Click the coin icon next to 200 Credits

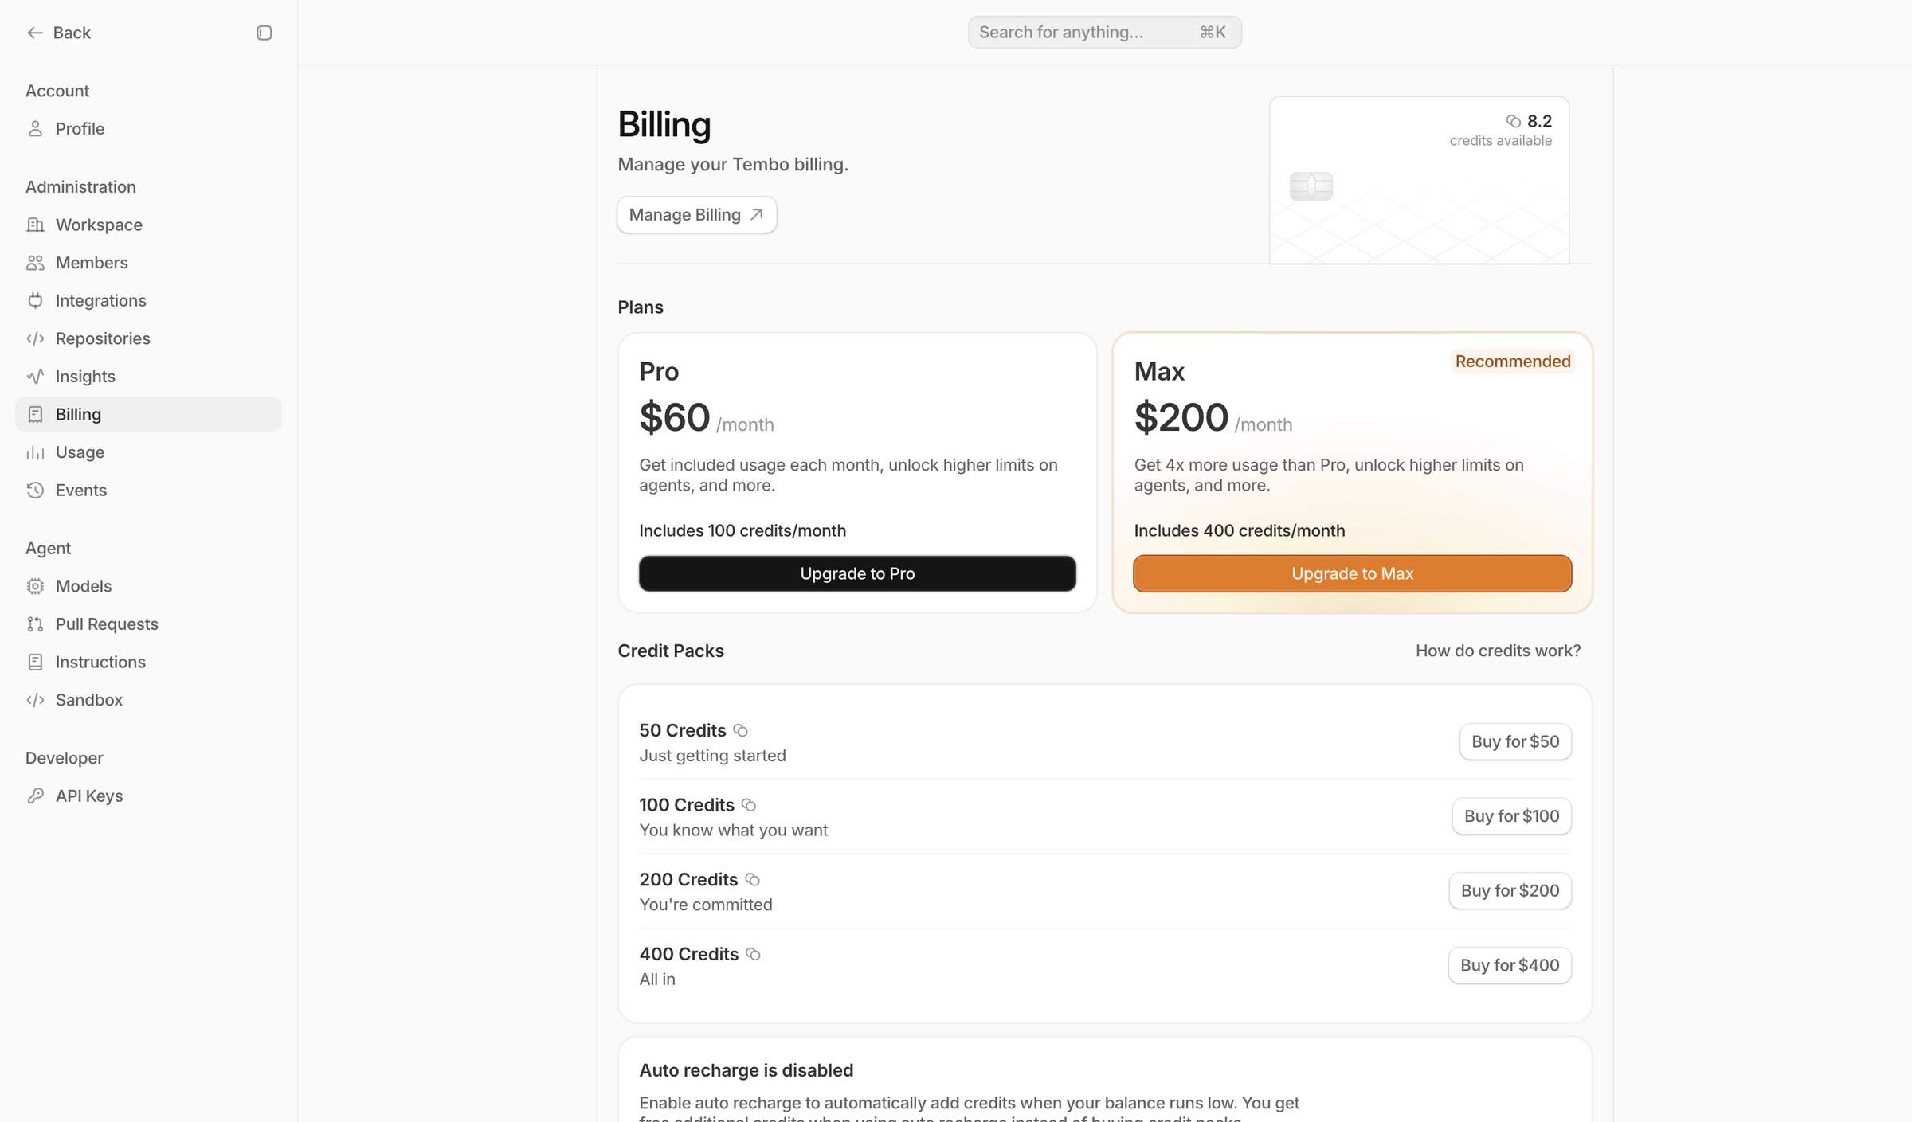(752, 879)
